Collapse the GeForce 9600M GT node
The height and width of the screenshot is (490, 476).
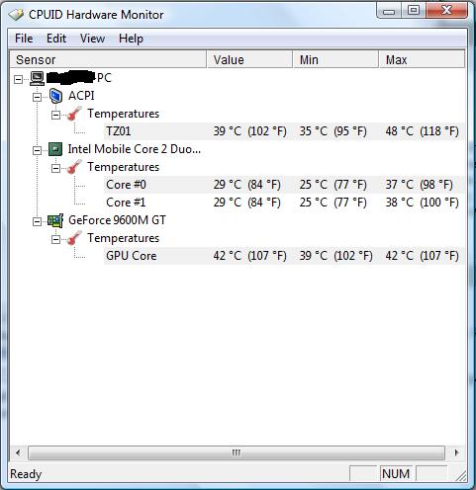pyautogui.click(x=38, y=221)
